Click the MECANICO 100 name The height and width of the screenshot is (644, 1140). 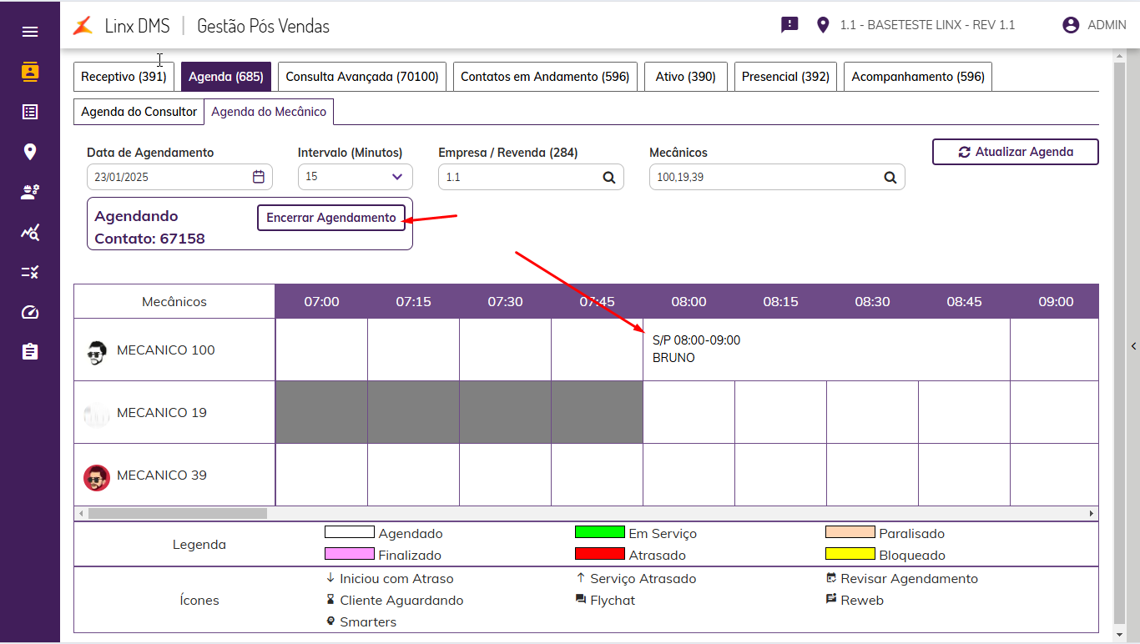[x=166, y=350]
